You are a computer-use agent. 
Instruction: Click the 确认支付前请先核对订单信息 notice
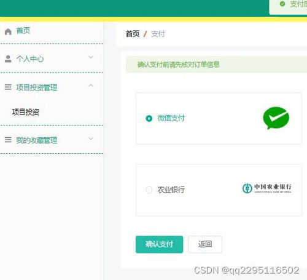[x=217, y=65]
